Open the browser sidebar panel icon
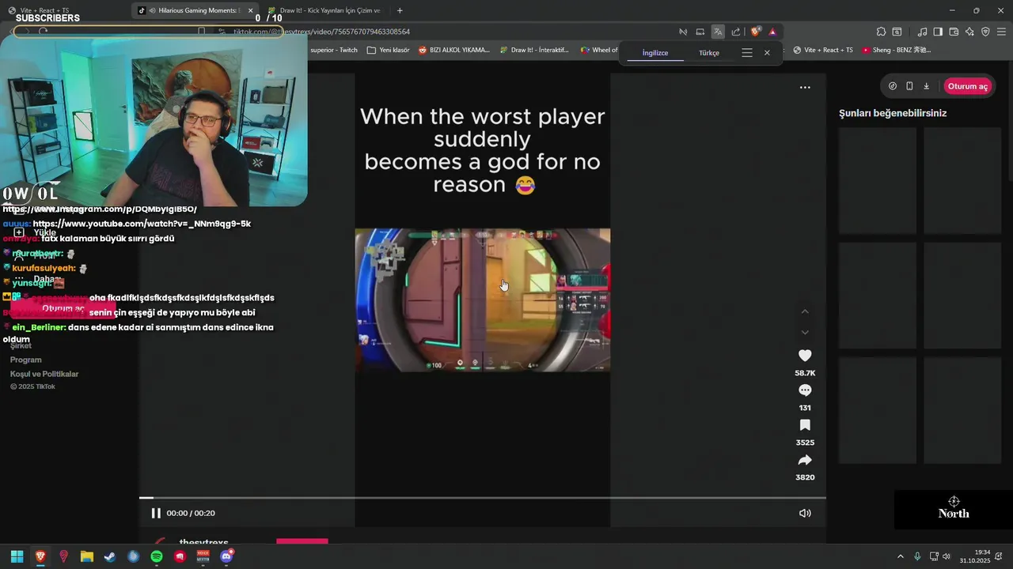The width and height of the screenshot is (1013, 569). click(x=938, y=32)
